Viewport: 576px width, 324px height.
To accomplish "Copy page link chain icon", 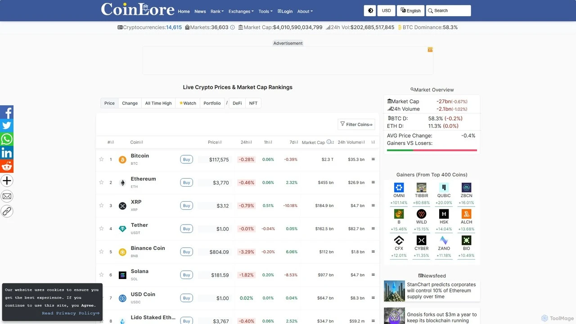I will coord(7,211).
